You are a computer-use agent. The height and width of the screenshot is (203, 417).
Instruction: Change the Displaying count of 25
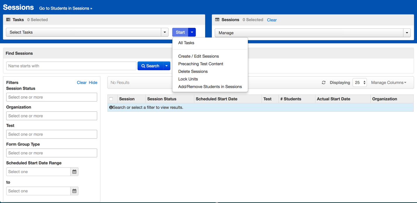[x=360, y=83]
